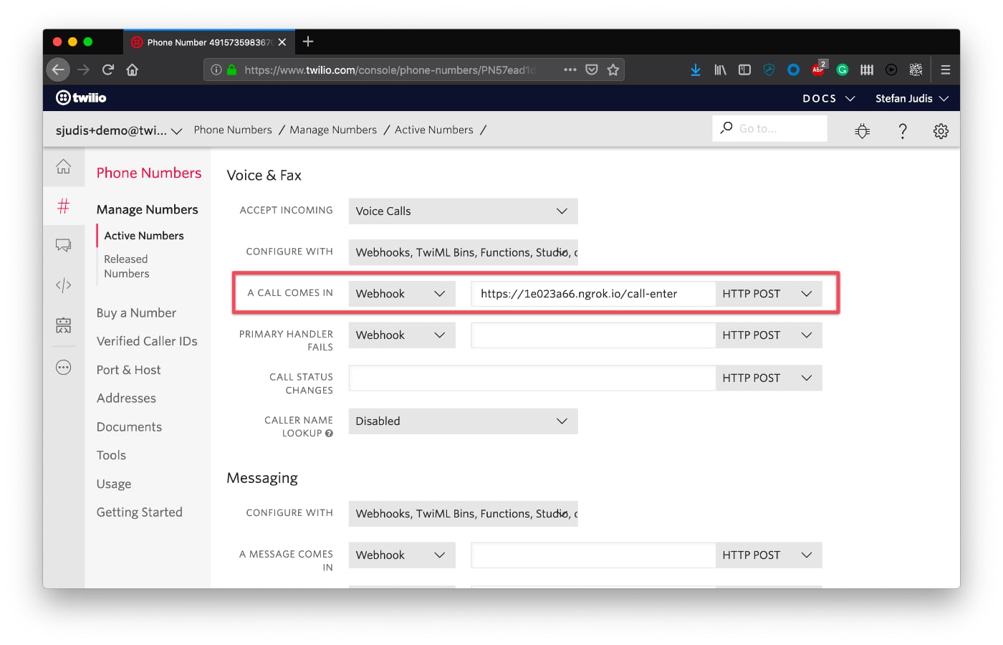Open the browser home page

coord(133,70)
